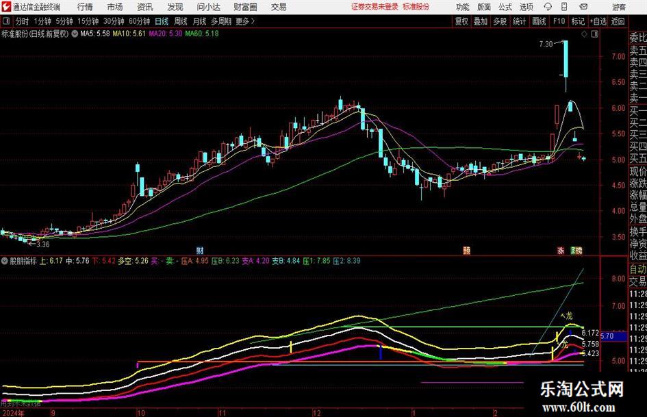The image size is (647, 417).
Task: Add stock with +自选 button
Action: click(x=598, y=21)
